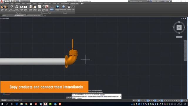Open workspace switching gear

coord(172,101)
